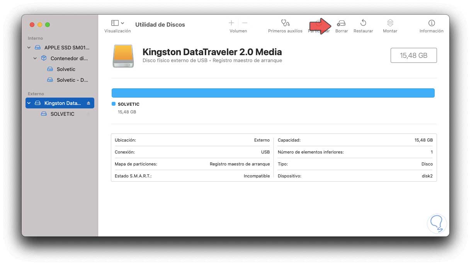Image resolution: width=471 pixels, height=265 pixels.
Task: Click the Número de elementos inferiores value
Action: (x=432, y=152)
